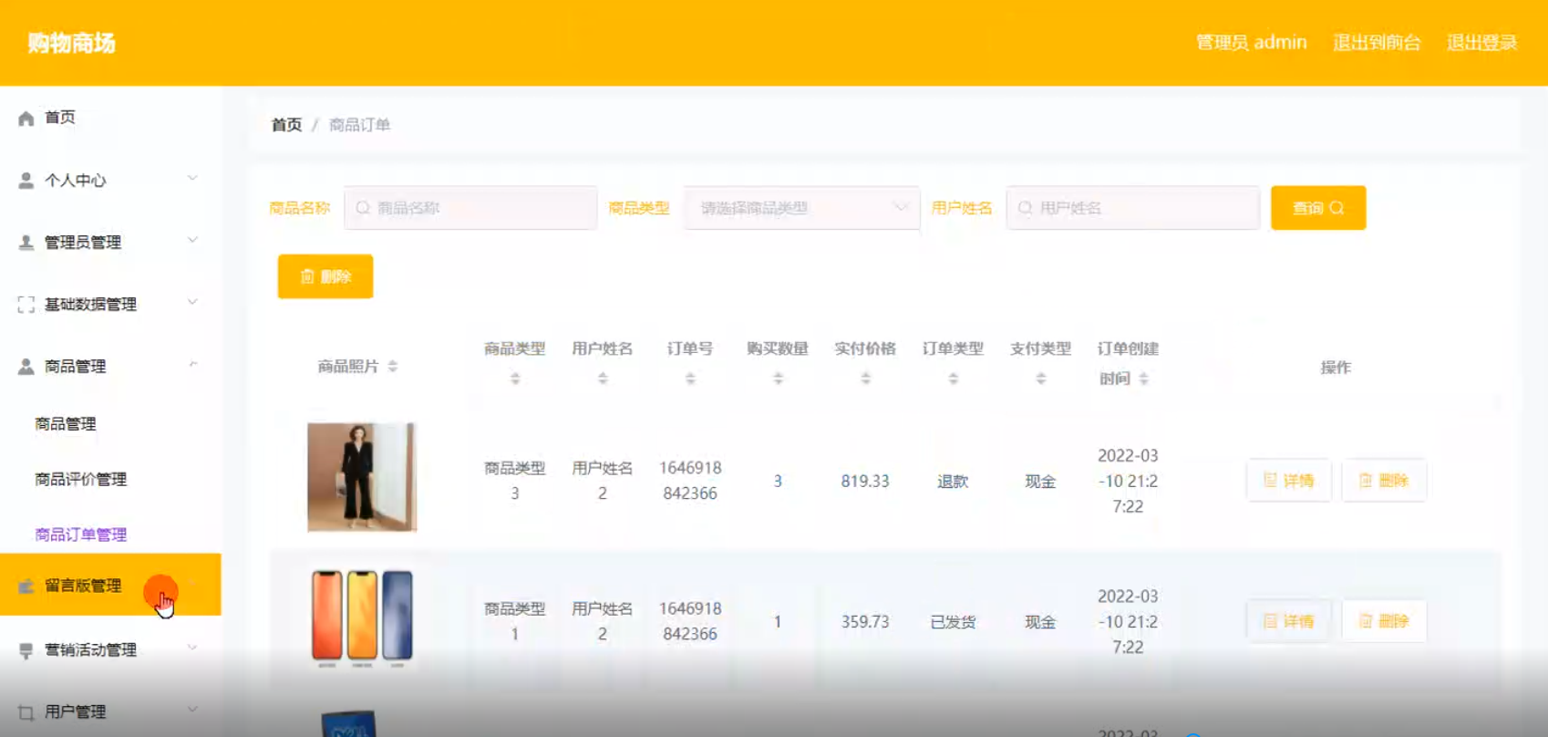Click search magnifier in 用户姓名 field
This screenshot has height=737, width=1548.
coord(1025,208)
